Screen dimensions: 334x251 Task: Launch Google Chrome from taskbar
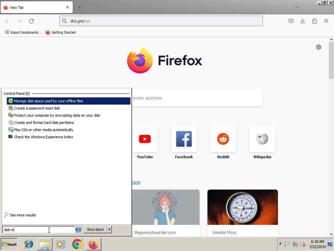point(77,244)
